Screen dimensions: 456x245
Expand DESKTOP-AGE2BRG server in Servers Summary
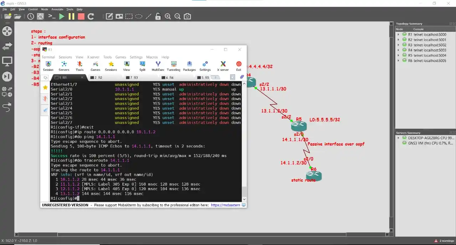[x=399, y=138]
